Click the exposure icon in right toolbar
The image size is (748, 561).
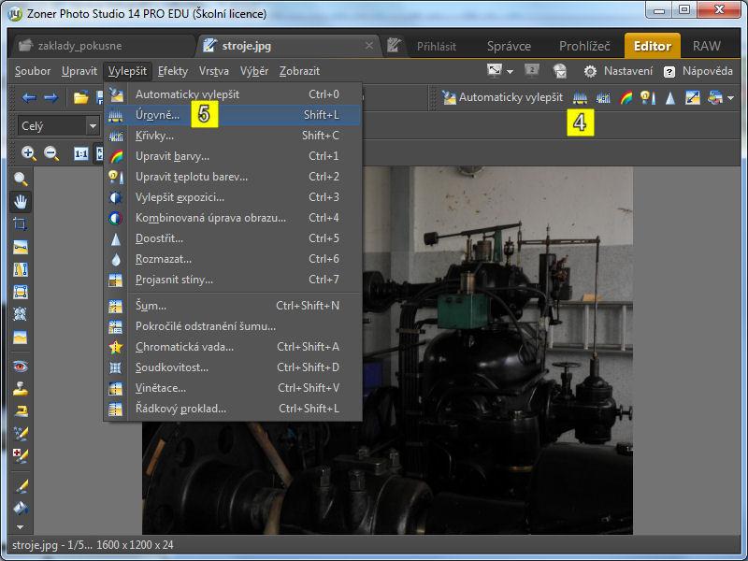coord(693,98)
